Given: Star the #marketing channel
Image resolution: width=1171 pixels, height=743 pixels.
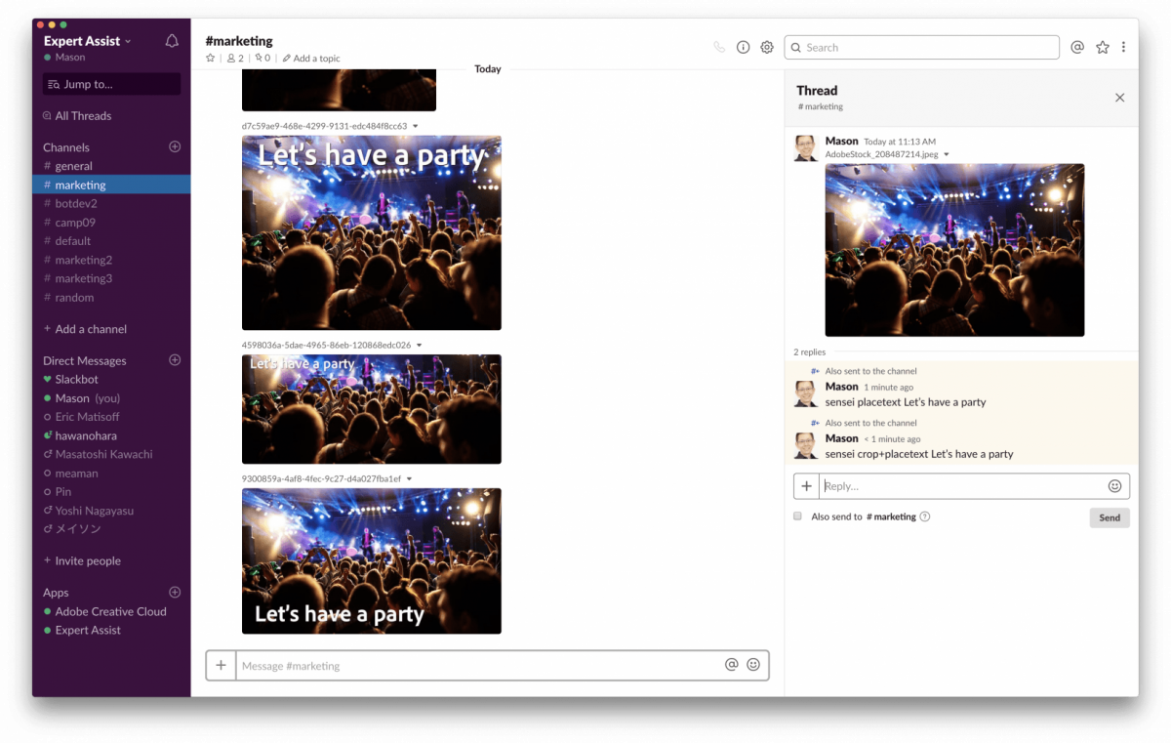Looking at the screenshot, I should [210, 58].
